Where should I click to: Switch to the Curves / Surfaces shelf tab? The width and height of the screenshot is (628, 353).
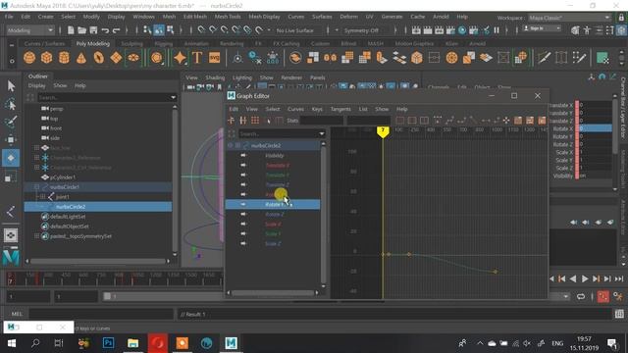(x=44, y=43)
